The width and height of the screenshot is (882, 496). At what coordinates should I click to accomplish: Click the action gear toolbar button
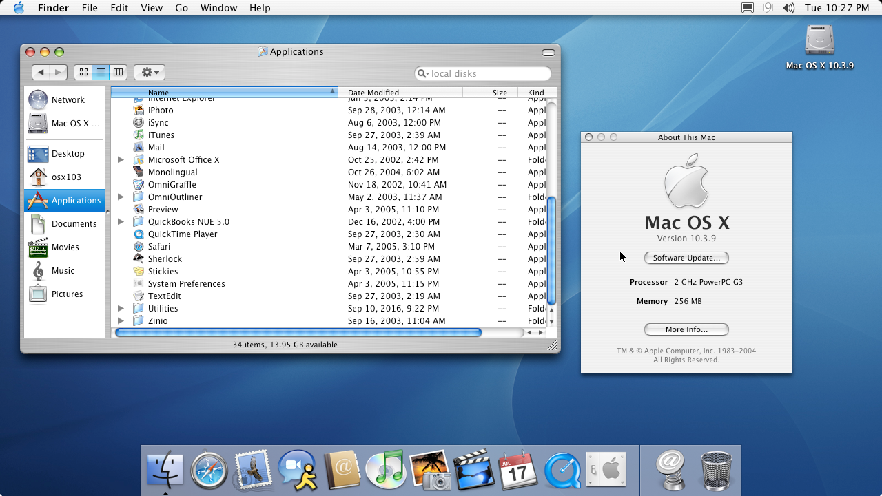point(150,72)
